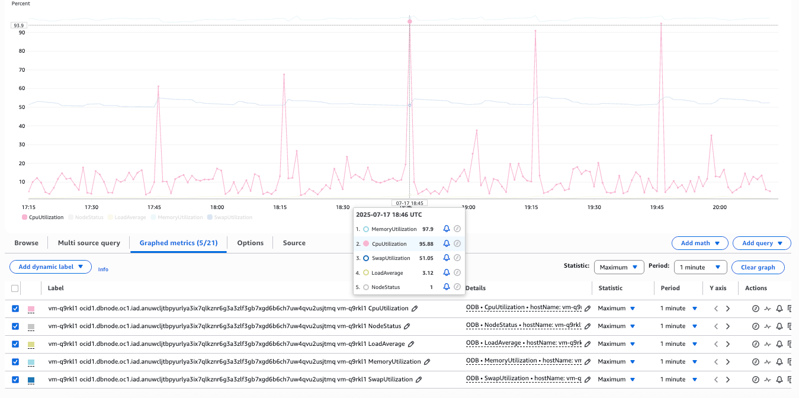Viewport: 799px width, 398px height.
Task: Click the CpuUtilization peak marker on the graph
Action: point(409,21)
